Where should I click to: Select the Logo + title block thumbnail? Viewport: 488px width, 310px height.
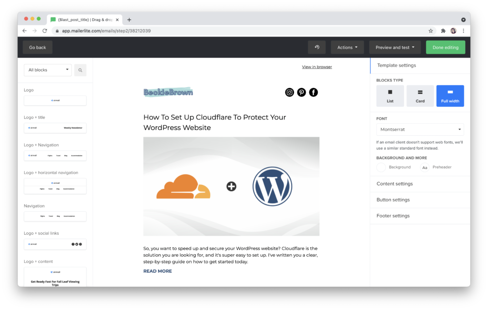[55, 128]
